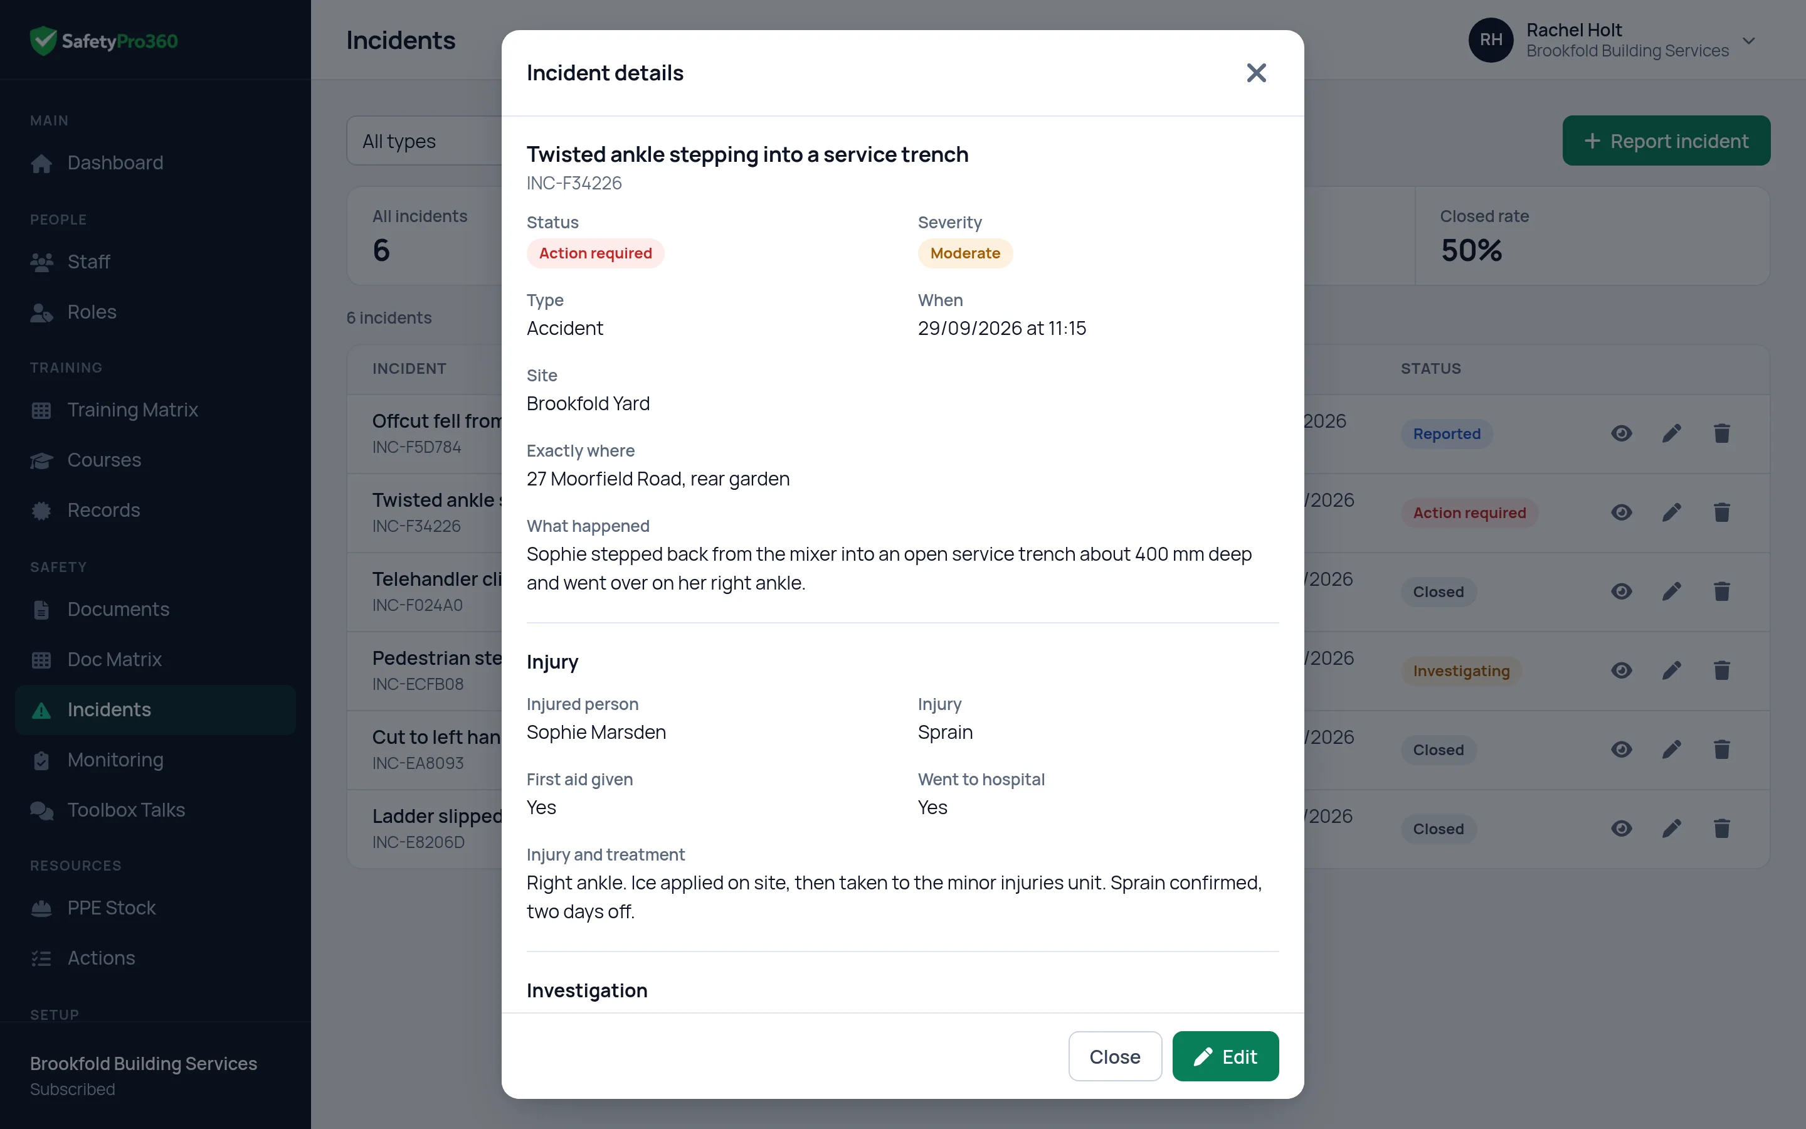Screen dimensions: 1806x1129
Task: Click the Staff people icon
Action: (x=42, y=262)
